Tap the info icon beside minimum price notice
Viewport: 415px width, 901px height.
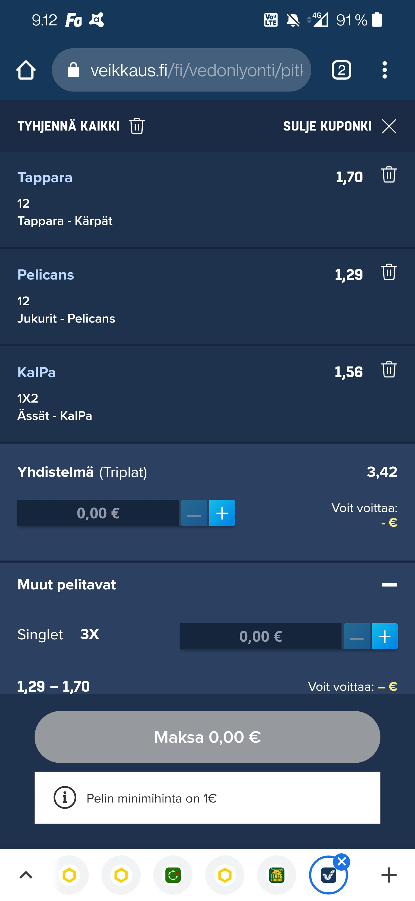pyautogui.click(x=65, y=797)
